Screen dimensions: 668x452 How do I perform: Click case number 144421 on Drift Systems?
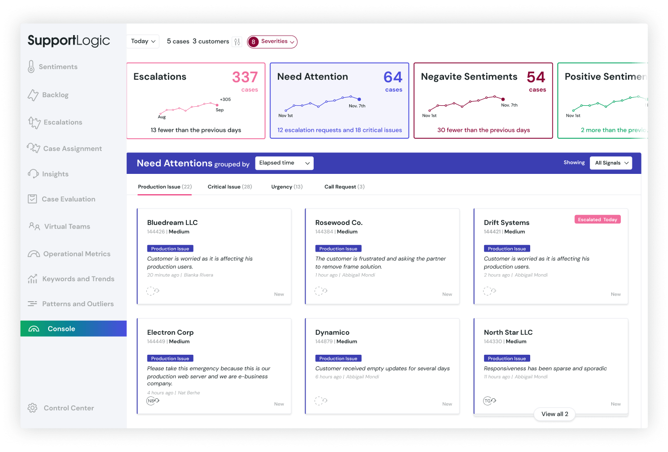(x=492, y=232)
